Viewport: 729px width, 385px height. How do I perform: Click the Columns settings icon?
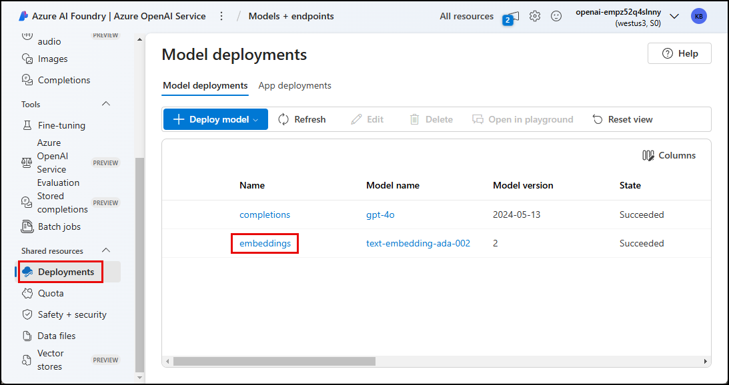648,156
